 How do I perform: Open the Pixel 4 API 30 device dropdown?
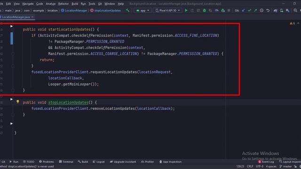168,10
